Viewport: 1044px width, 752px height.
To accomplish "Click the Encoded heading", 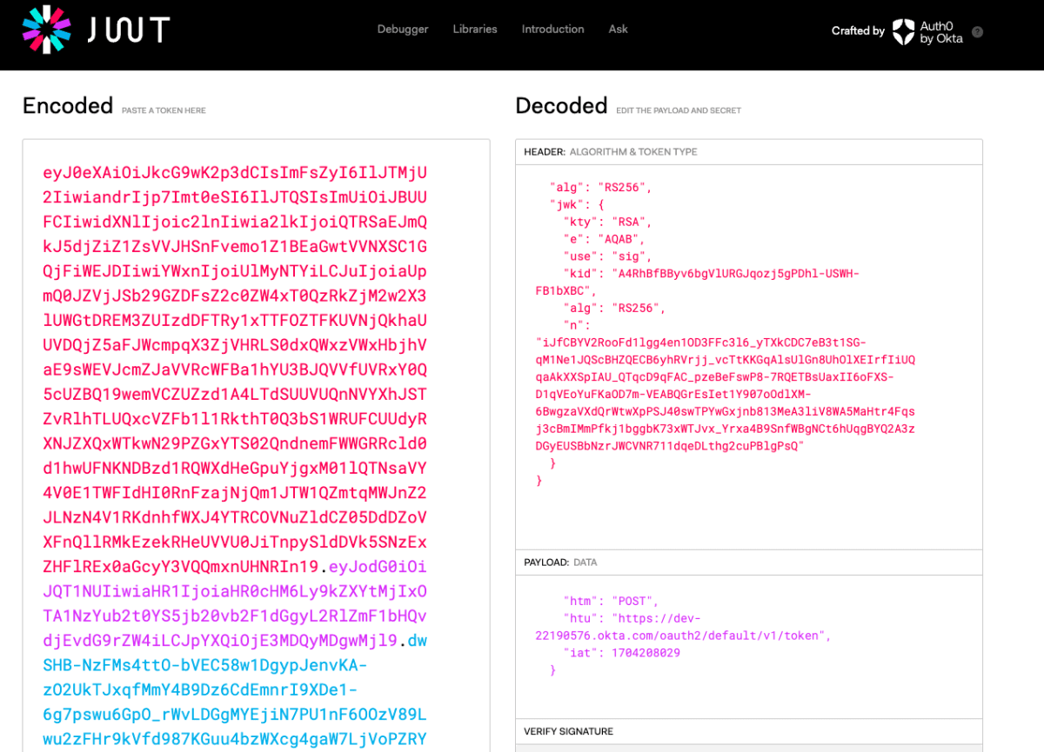I will point(68,105).
